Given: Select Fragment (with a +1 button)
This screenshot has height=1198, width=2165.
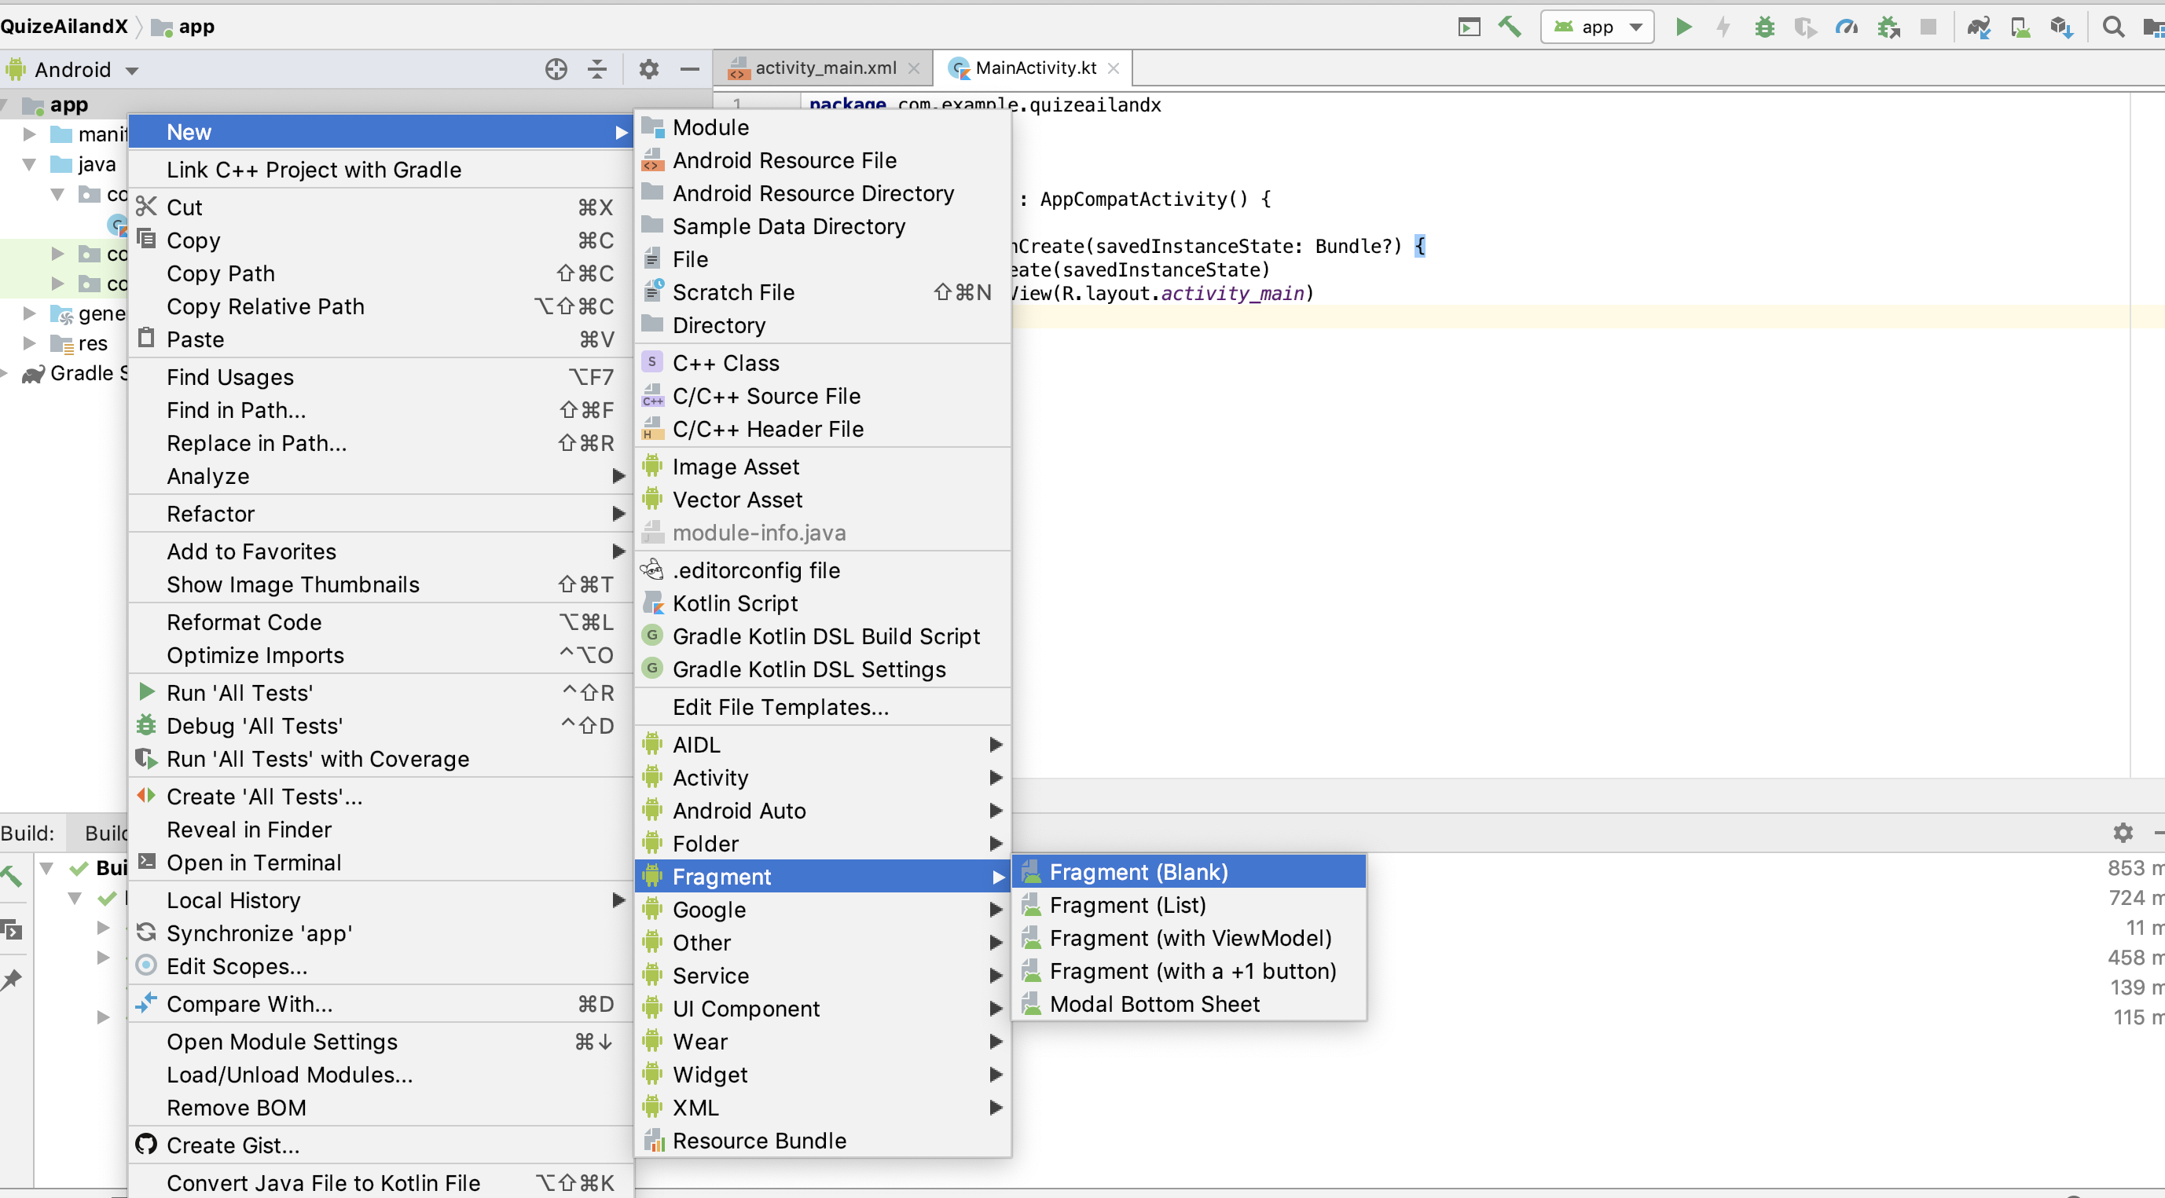Looking at the screenshot, I should [x=1189, y=970].
